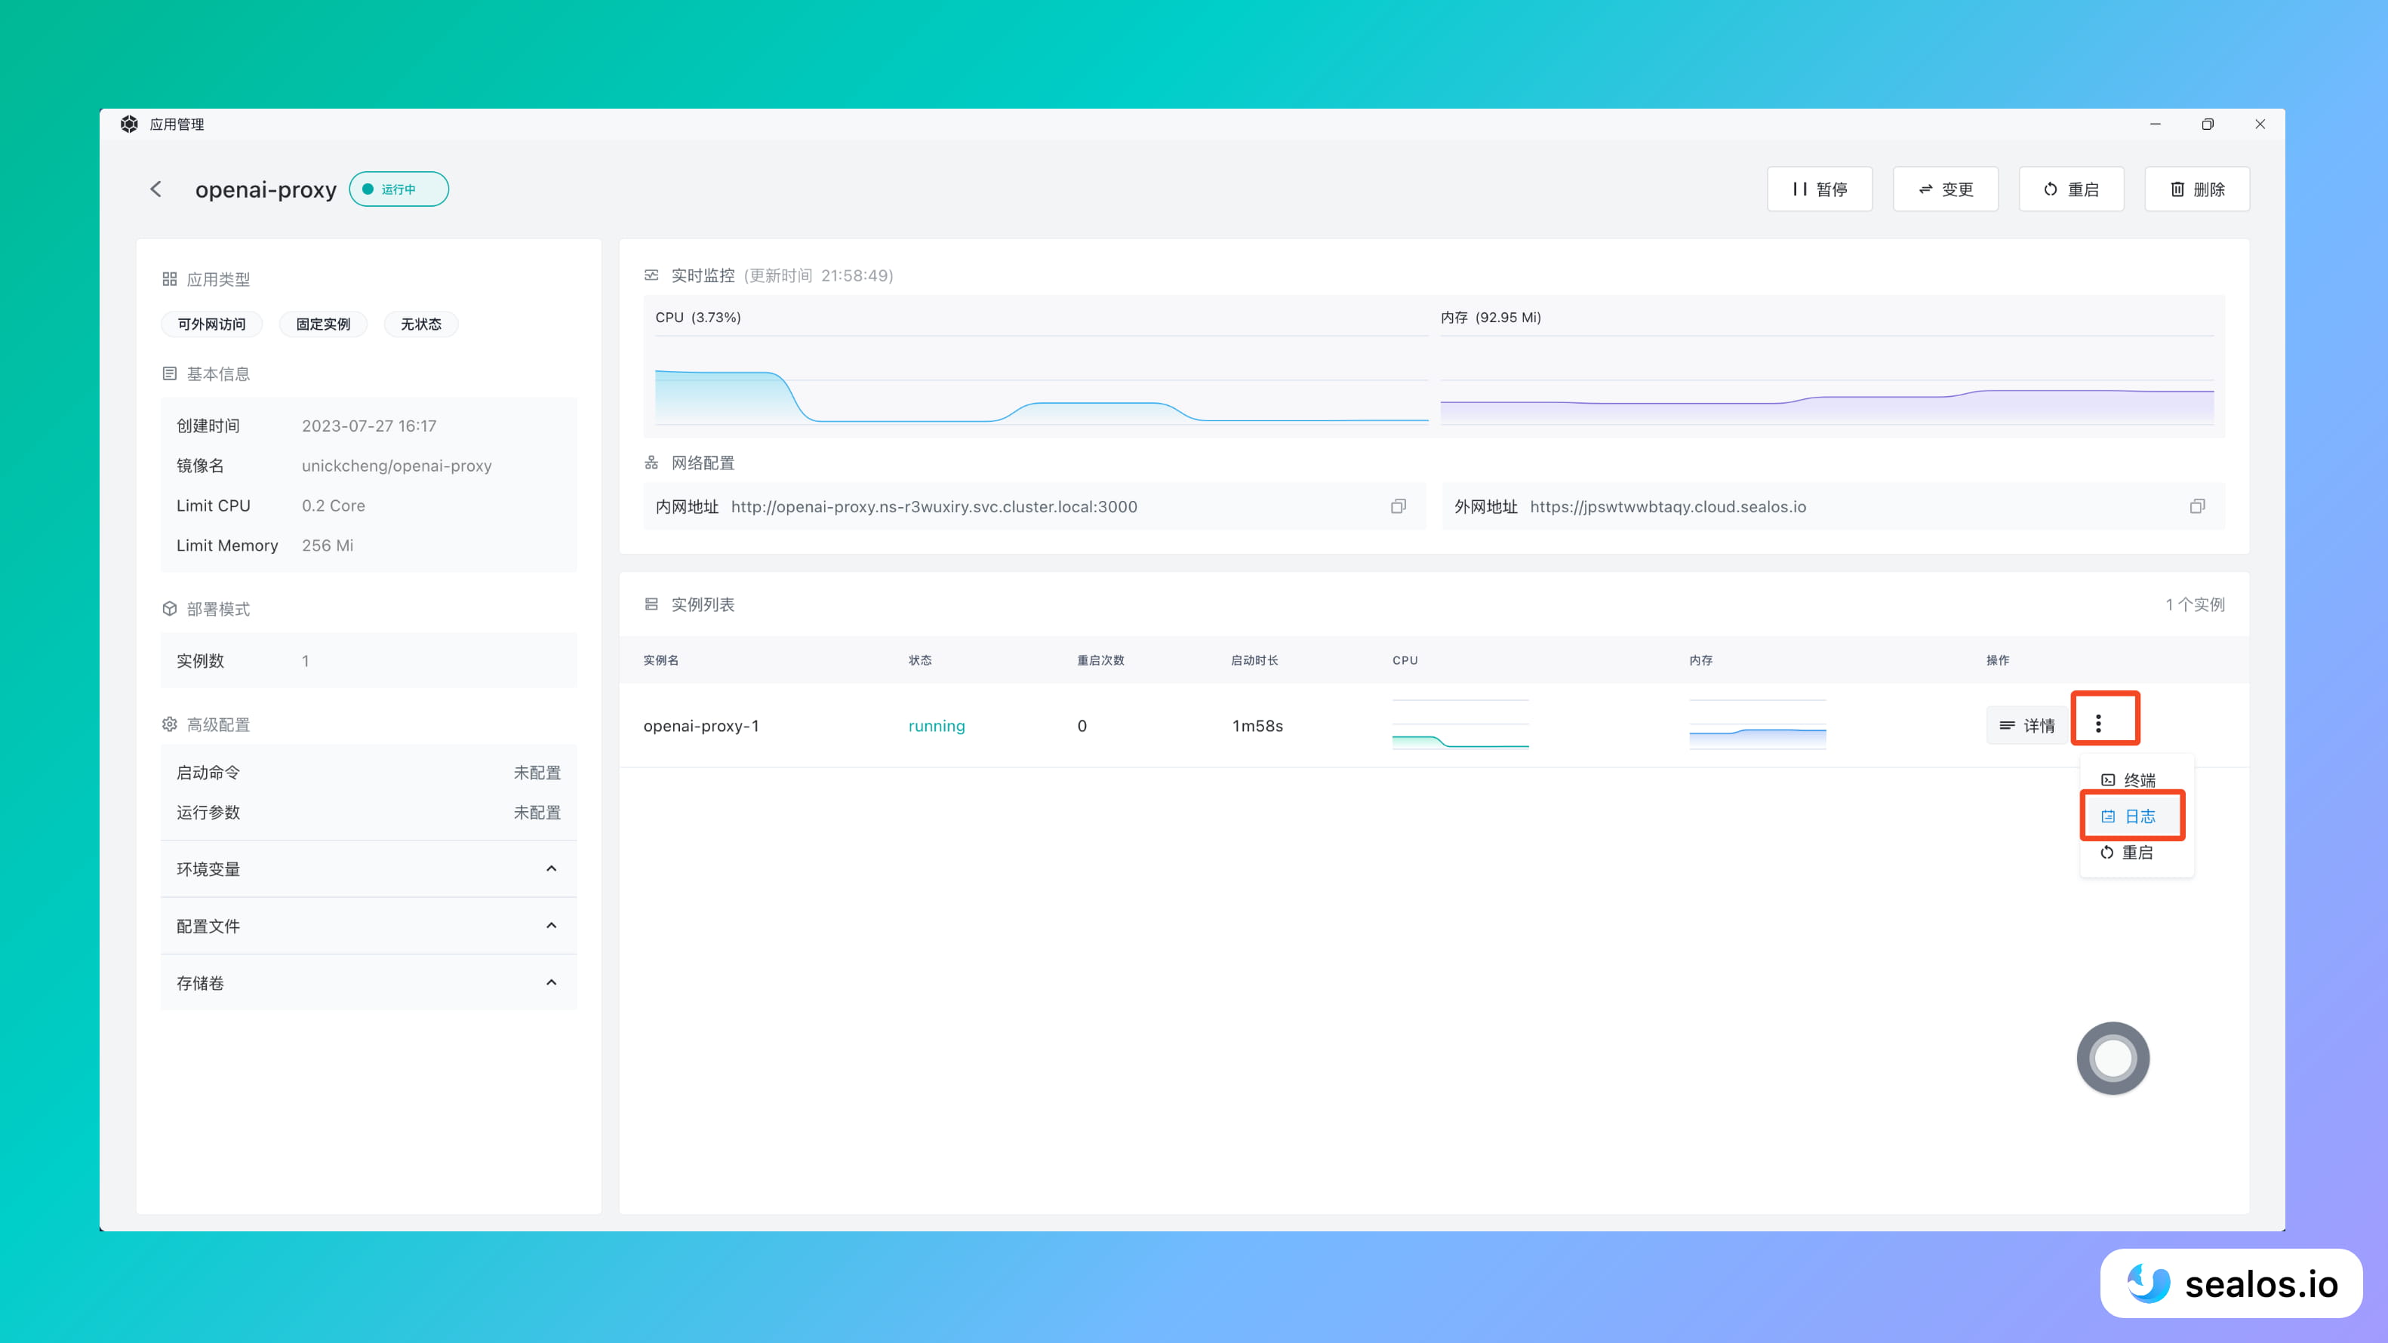Click the memory usage chart
Image resolution: width=2388 pixels, height=1343 pixels.
click(1826, 381)
